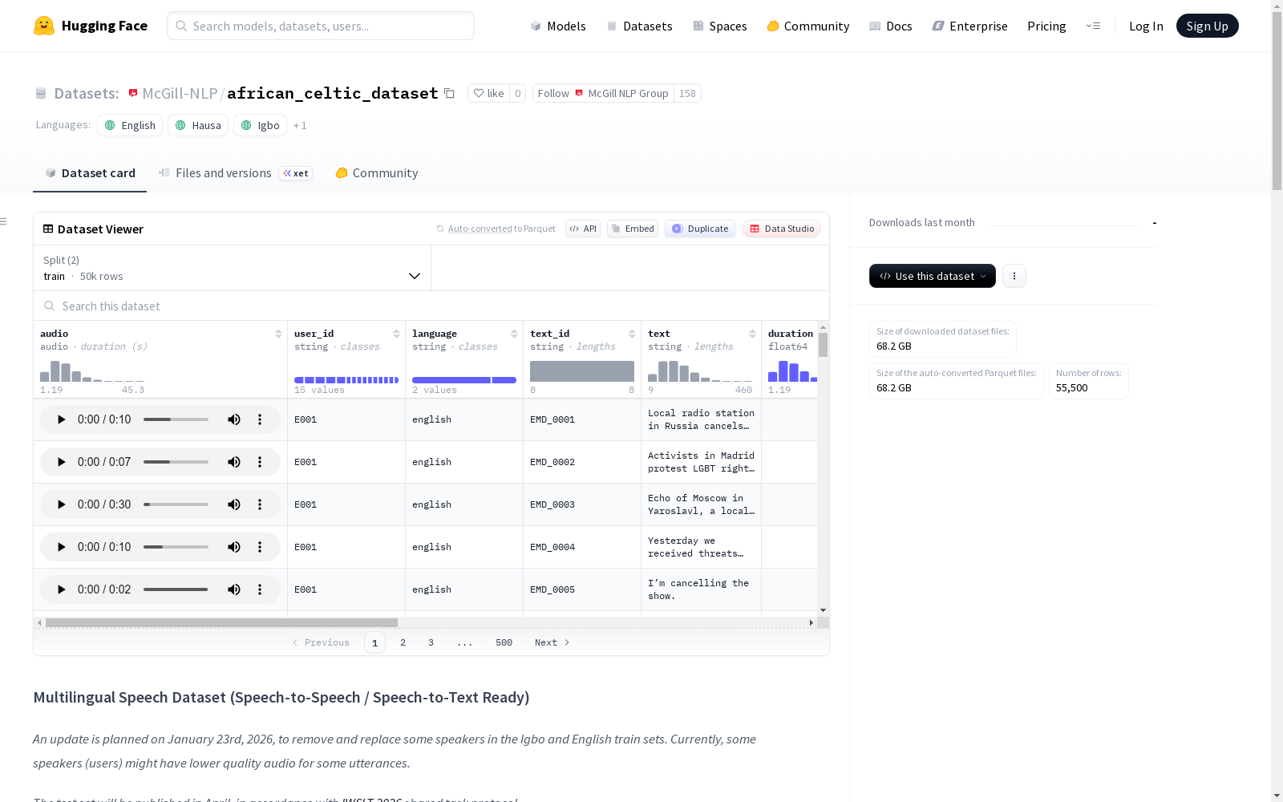This screenshot has width=1283, height=802.
Task: Open audio options menu for row EMD_0003
Action: point(260,504)
